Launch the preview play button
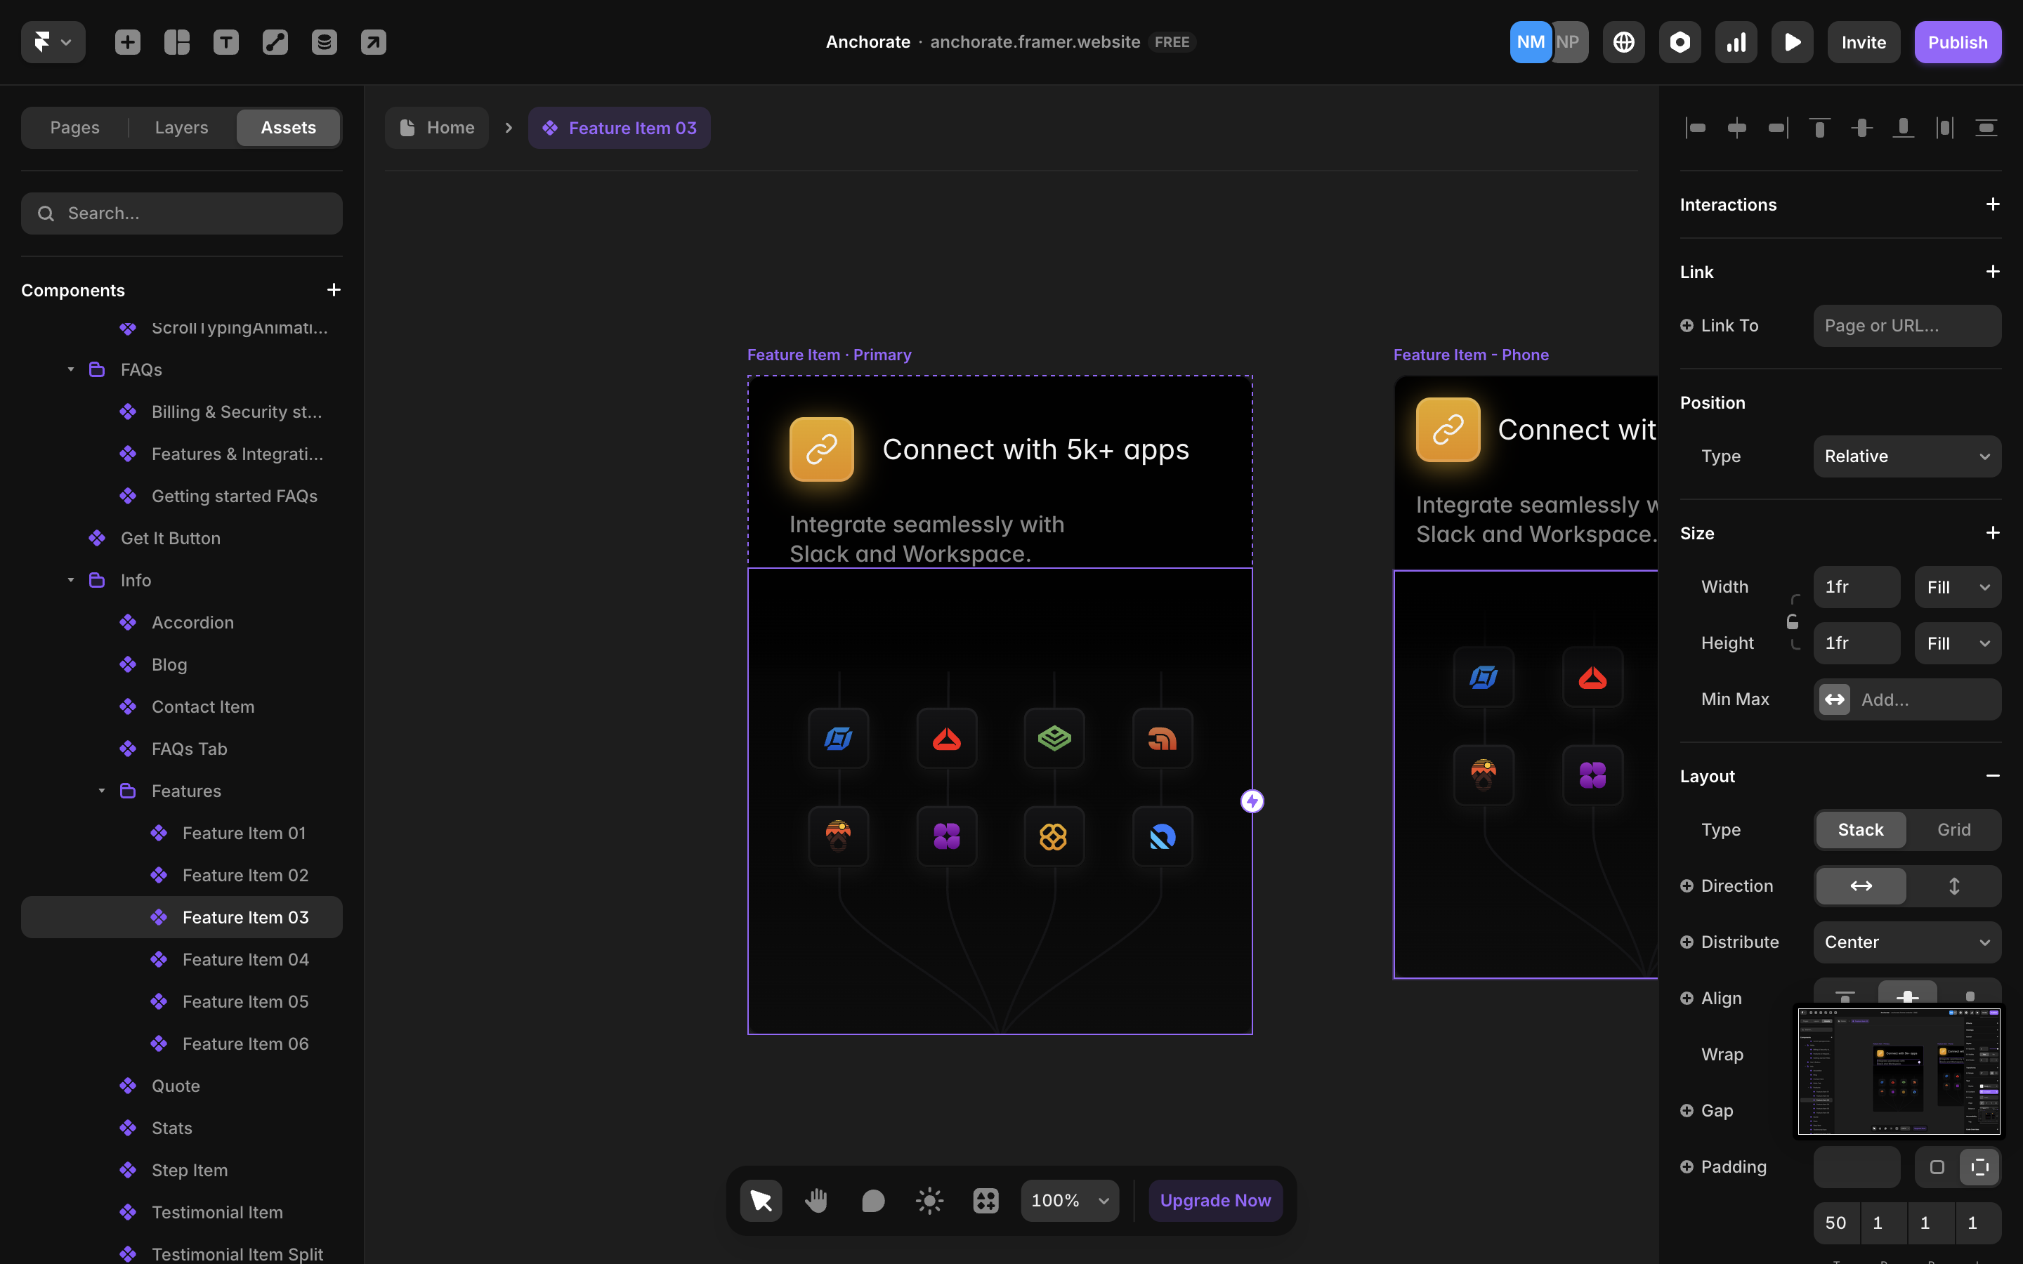Image resolution: width=2023 pixels, height=1264 pixels. click(1793, 42)
